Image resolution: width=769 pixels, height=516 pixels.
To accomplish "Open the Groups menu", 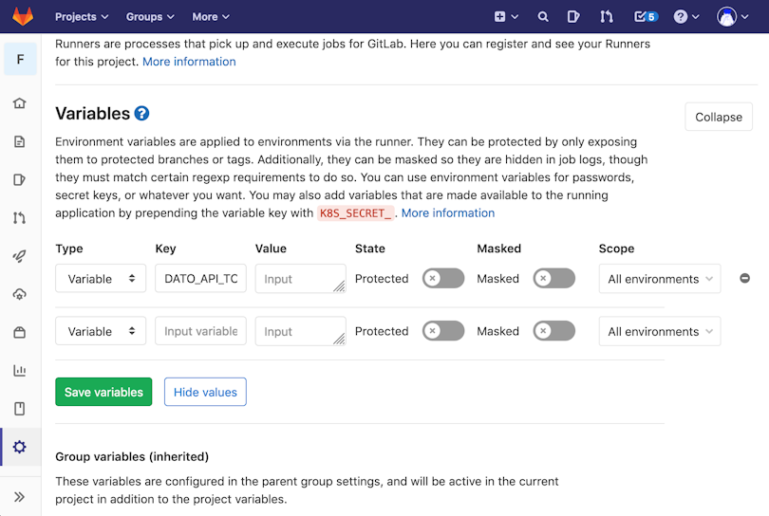I will coord(150,17).
